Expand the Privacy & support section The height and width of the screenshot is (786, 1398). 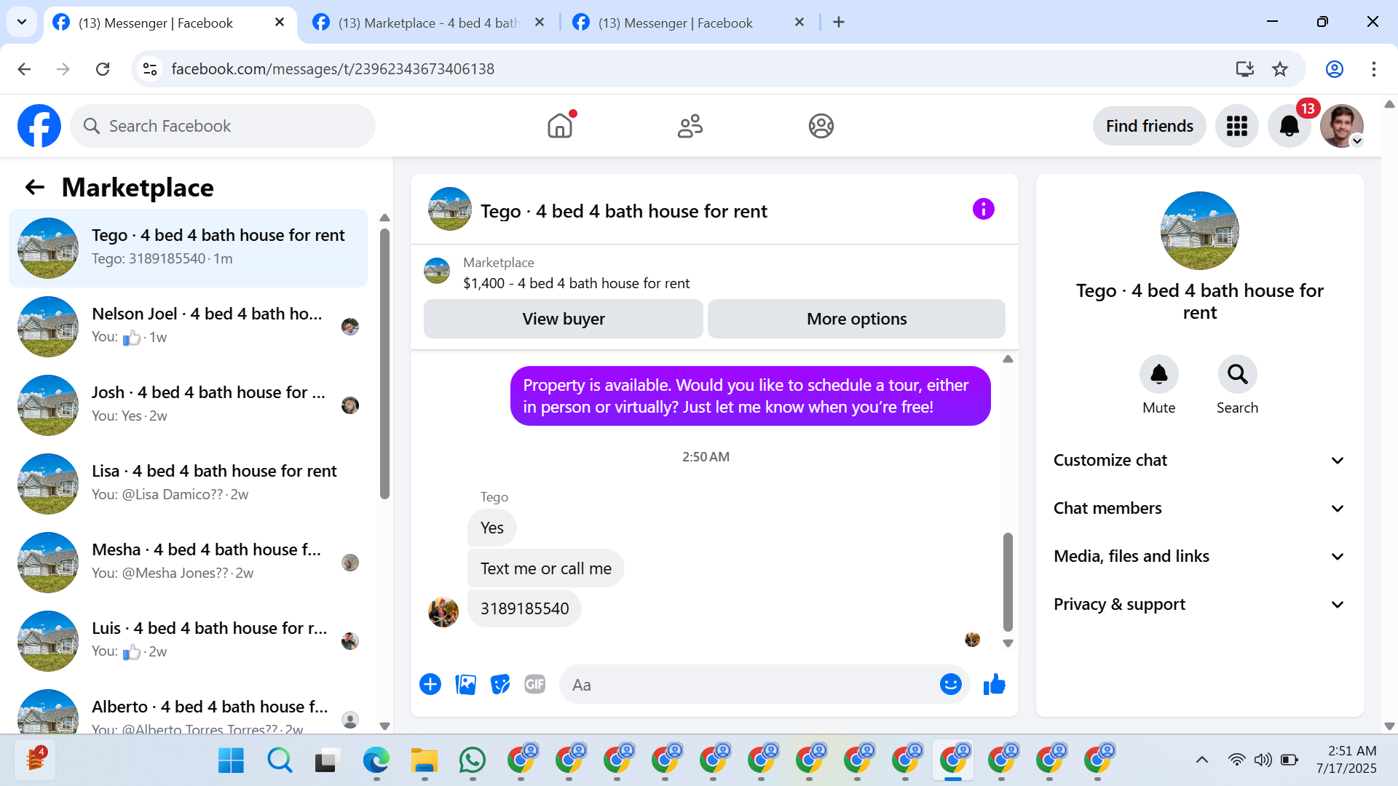pyautogui.click(x=1199, y=604)
